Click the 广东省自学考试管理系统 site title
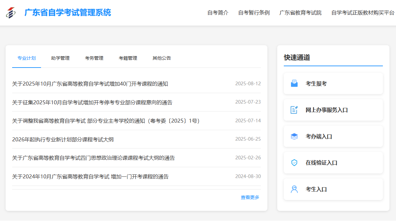This screenshot has width=396, height=221. [68, 13]
